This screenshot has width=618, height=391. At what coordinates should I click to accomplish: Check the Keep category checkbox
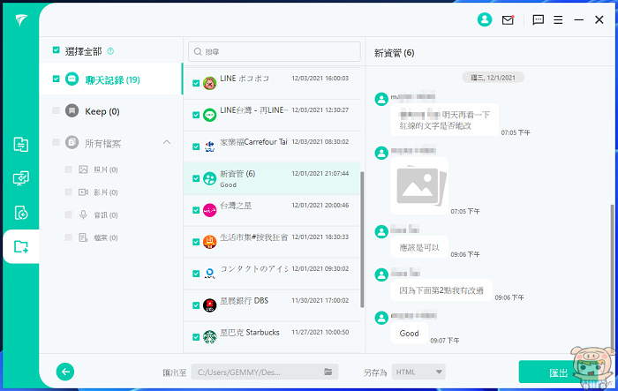(57, 111)
